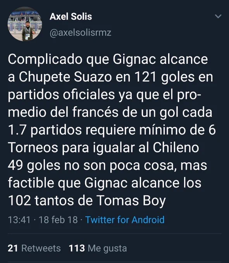Click the text 49 goles

tap(34, 166)
